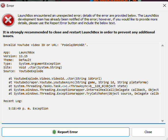
Task: Click the Version: 13.15 line
Action: coord(16,56)
